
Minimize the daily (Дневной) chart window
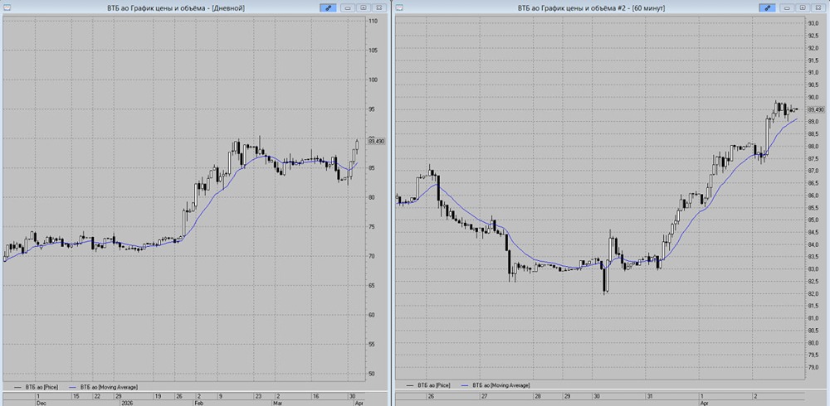(349, 8)
